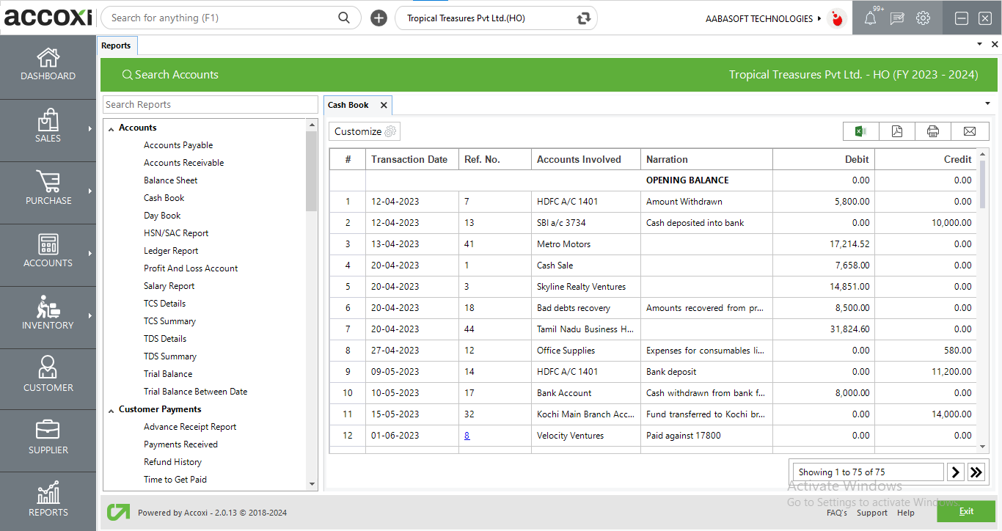Open the Dashboard from sidebar
Image resolution: width=1002 pixels, height=531 pixels.
(x=48, y=65)
